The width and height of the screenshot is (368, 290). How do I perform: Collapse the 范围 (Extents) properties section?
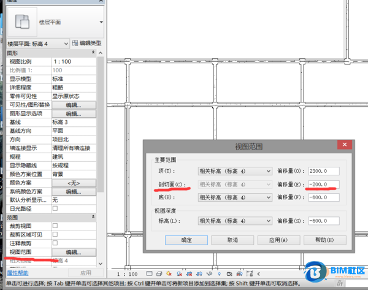click(x=93, y=218)
